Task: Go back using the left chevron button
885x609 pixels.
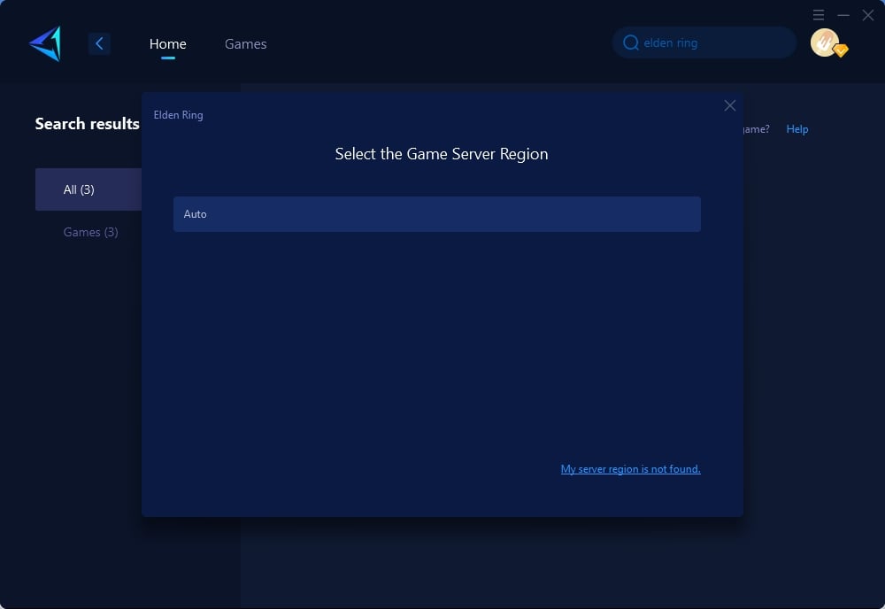Action: pyautogui.click(x=99, y=43)
